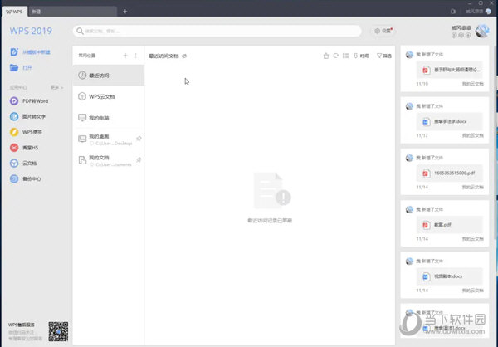
Task: Click the WPS after-sales service QR code
Action: click(x=58, y=331)
